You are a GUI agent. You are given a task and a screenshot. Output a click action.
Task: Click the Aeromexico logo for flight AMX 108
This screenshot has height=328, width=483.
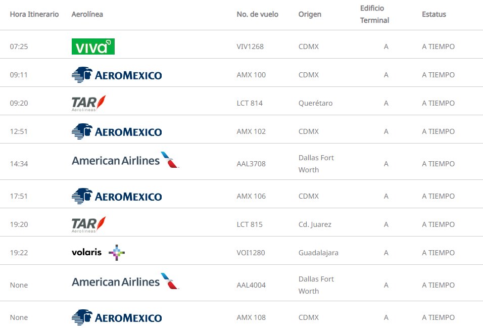(117, 317)
